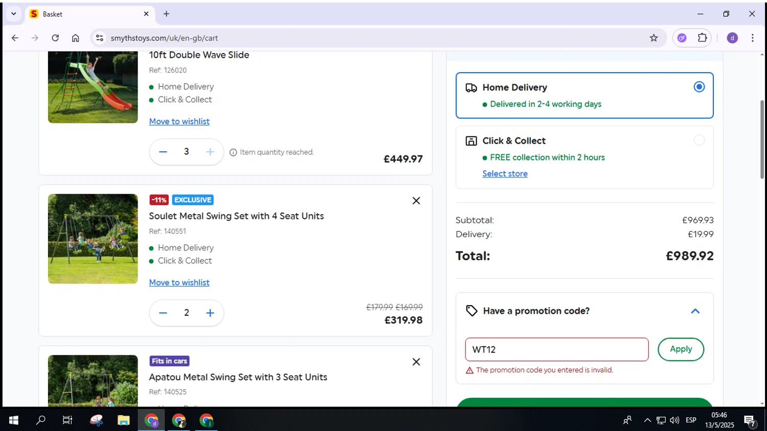Open Task View on the taskbar
Image resolution: width=767 pixels, height=431 pixels.
67,420
